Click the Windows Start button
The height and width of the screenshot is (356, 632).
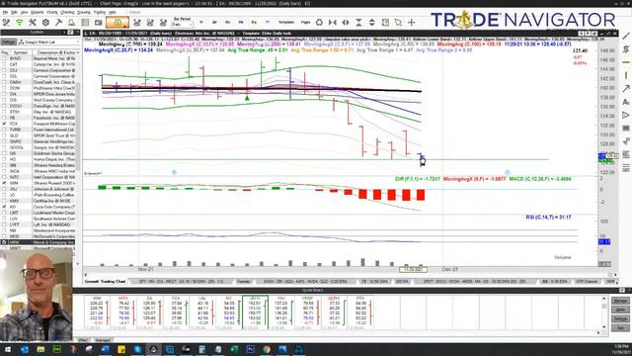[8, 349]
